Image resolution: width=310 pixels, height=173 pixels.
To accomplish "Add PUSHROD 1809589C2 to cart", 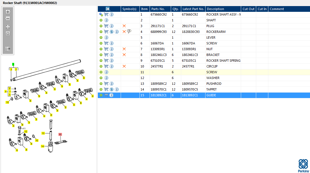I will tap(106, 84).
